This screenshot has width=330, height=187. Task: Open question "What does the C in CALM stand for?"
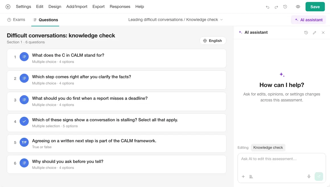117,58
